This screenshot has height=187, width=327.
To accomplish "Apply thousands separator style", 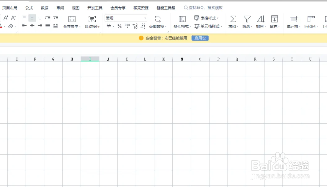I will (127, 26).
